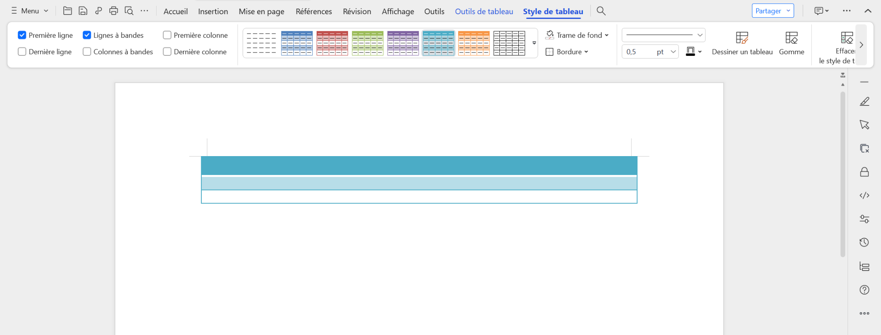
Task: Click the Style de tableau tab
Action: [553, 11]
